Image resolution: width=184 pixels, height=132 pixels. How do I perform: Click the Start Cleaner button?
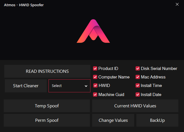(x=26, y=86)
